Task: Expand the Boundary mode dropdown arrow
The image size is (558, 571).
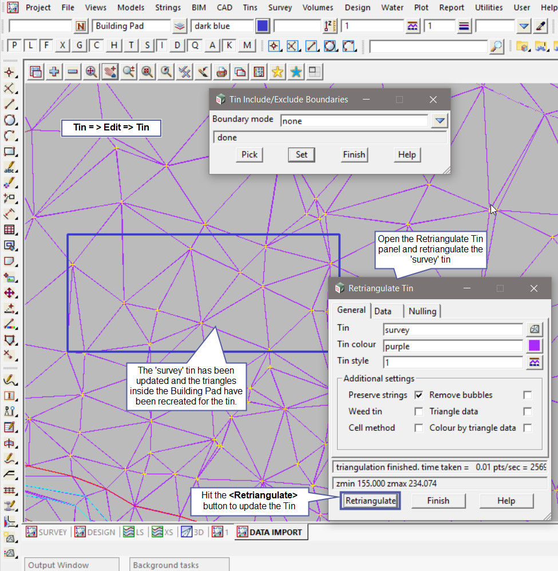Action: tap(439, 121)
